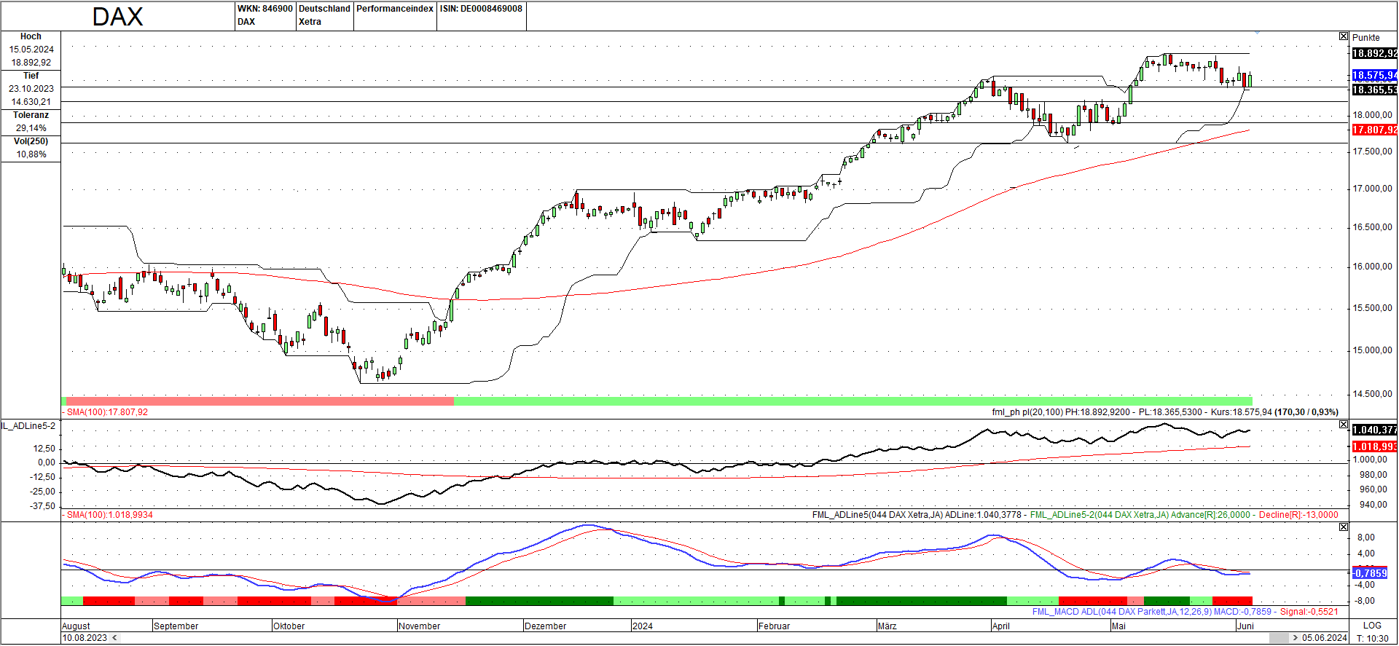Click the Vol(250) label
This screenshot has height=646, width=1399.
(31, 141)
